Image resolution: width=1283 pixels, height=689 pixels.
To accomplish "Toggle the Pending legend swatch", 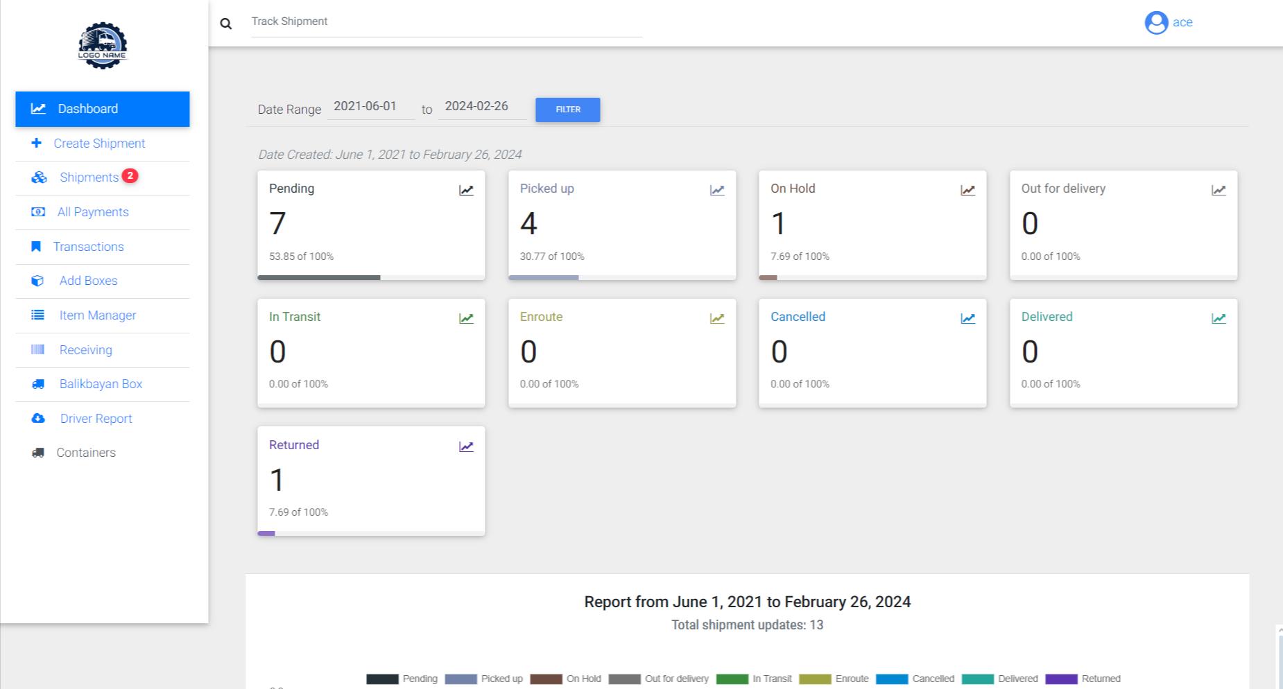I will click(382, 679).
